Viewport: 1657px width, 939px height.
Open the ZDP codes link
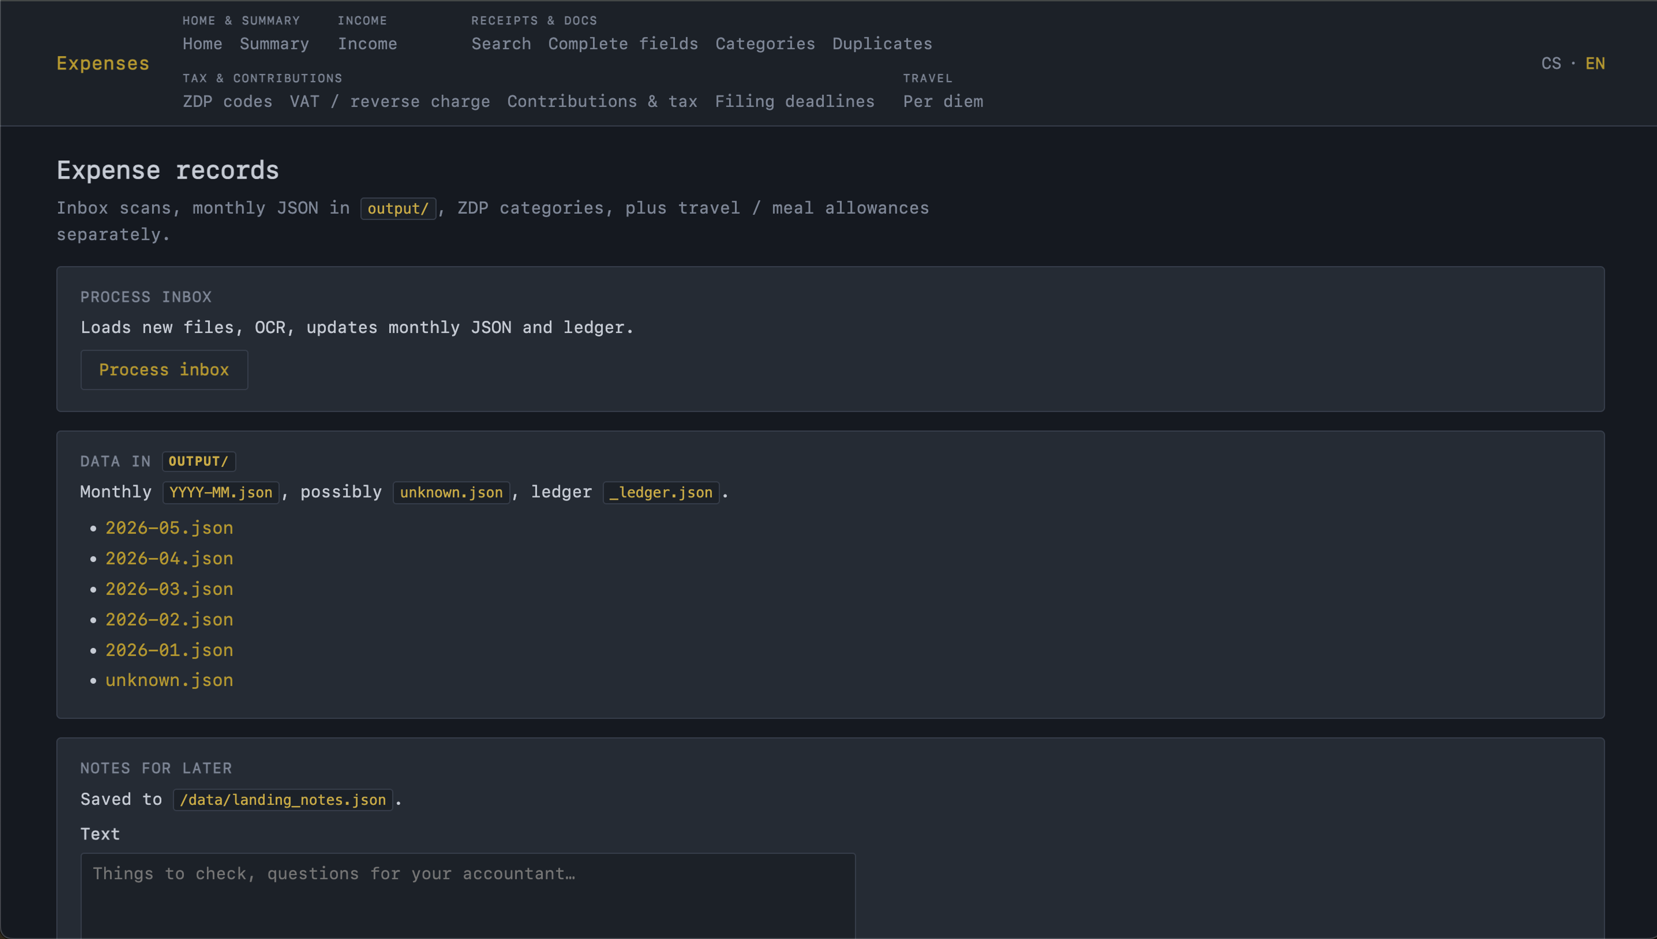coord(228,101)
